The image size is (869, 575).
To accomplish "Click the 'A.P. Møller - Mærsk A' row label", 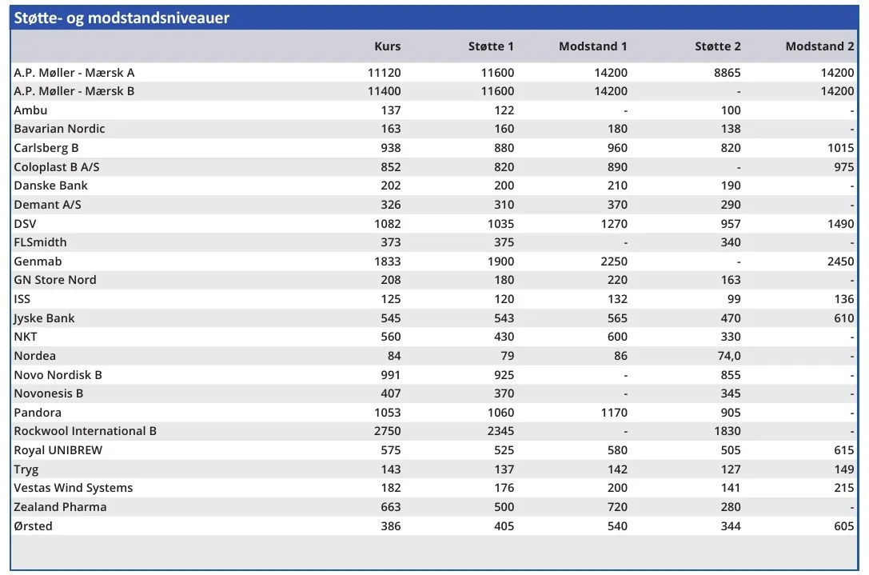I will (x=74, y=73).
